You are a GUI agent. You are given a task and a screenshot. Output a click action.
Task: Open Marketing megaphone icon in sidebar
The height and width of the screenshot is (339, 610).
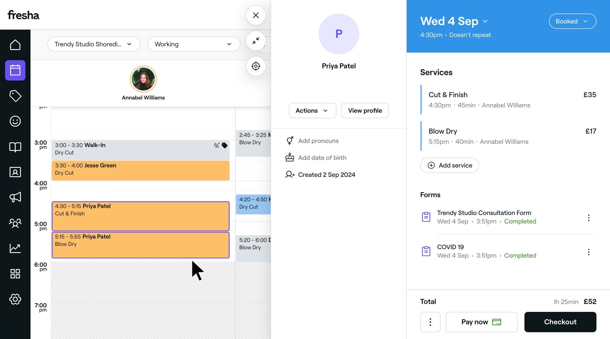[15, 197]
